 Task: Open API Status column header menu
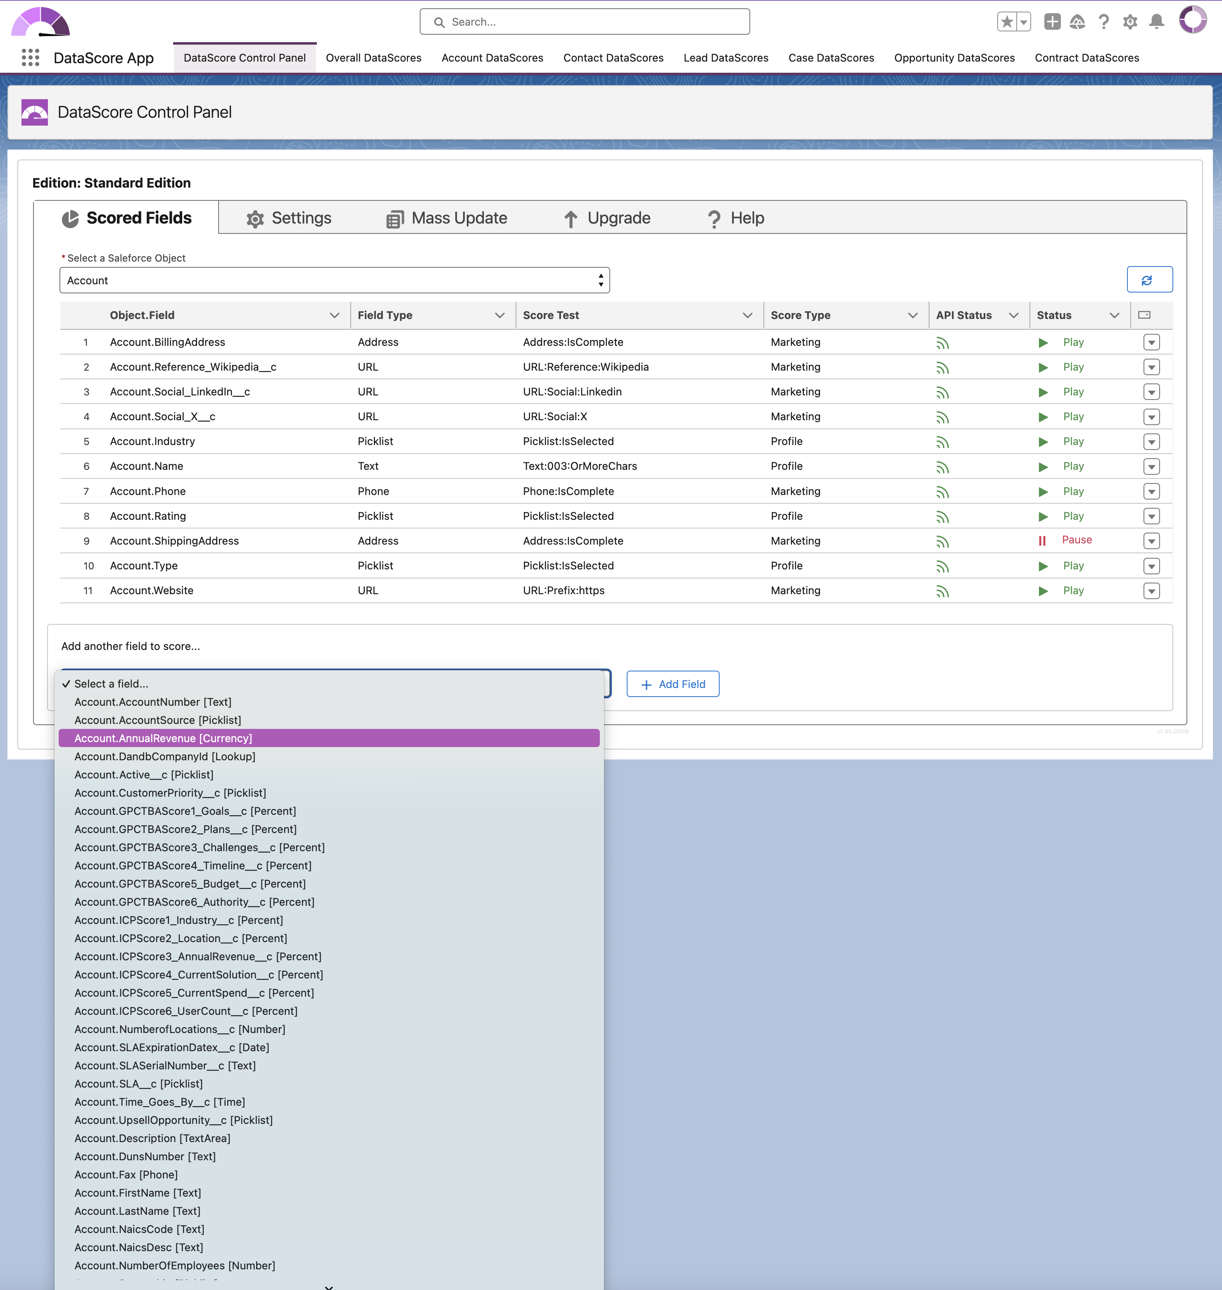(1013, 315)
